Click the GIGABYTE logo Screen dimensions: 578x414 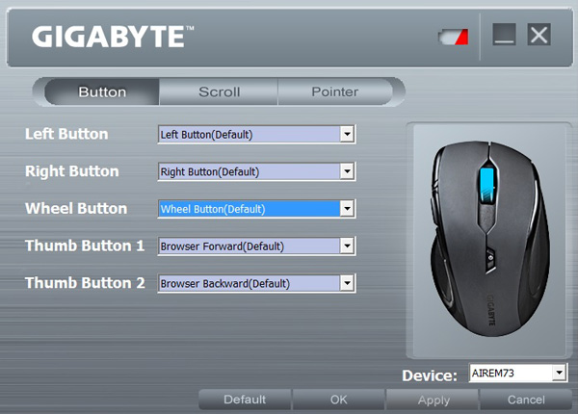pos(113,37)
